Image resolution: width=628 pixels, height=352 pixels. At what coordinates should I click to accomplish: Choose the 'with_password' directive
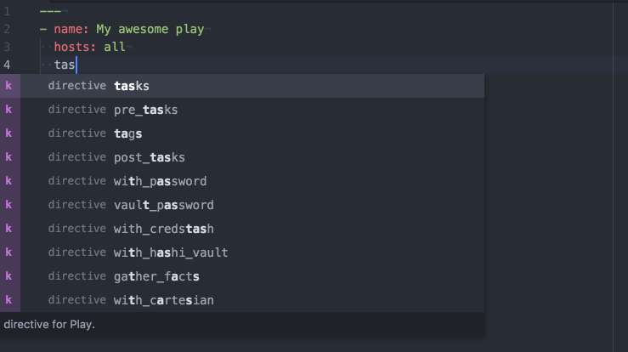coord(242,181)
